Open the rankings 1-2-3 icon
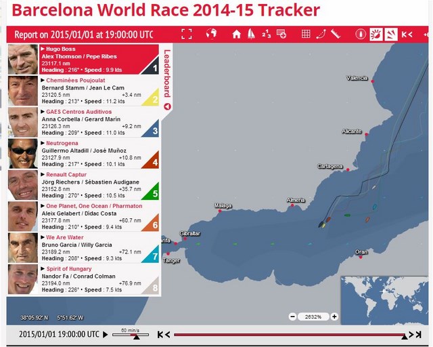433x347 pixels. tap(266, 34)
